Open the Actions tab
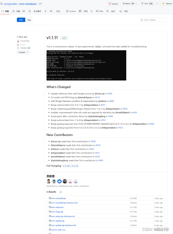 (71, 11)
